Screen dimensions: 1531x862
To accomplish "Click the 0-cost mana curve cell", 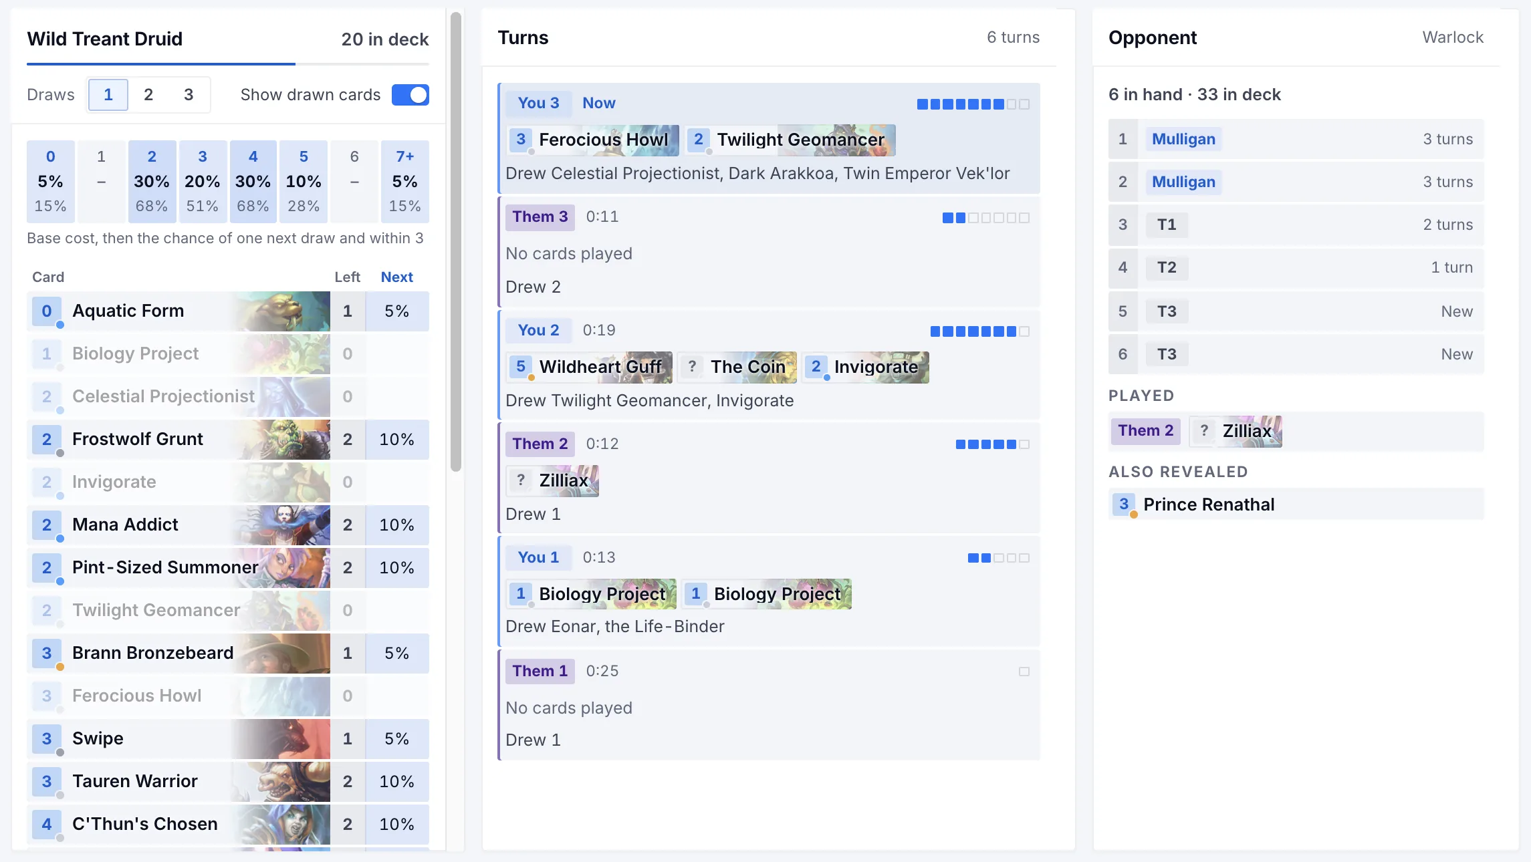I will point(51,181).
